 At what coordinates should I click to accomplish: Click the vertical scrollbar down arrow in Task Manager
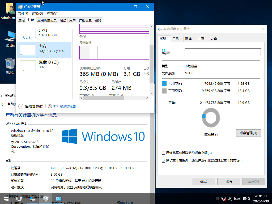(x=151, y=93)
